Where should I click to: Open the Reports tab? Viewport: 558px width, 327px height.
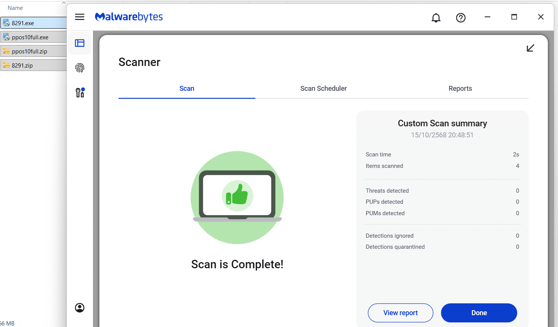click(x=460, y=89)
